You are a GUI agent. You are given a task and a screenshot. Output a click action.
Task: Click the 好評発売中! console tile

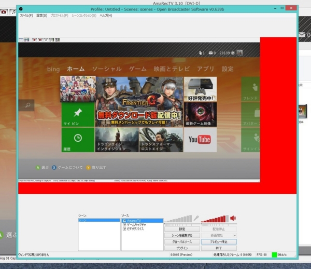[200, 89]
